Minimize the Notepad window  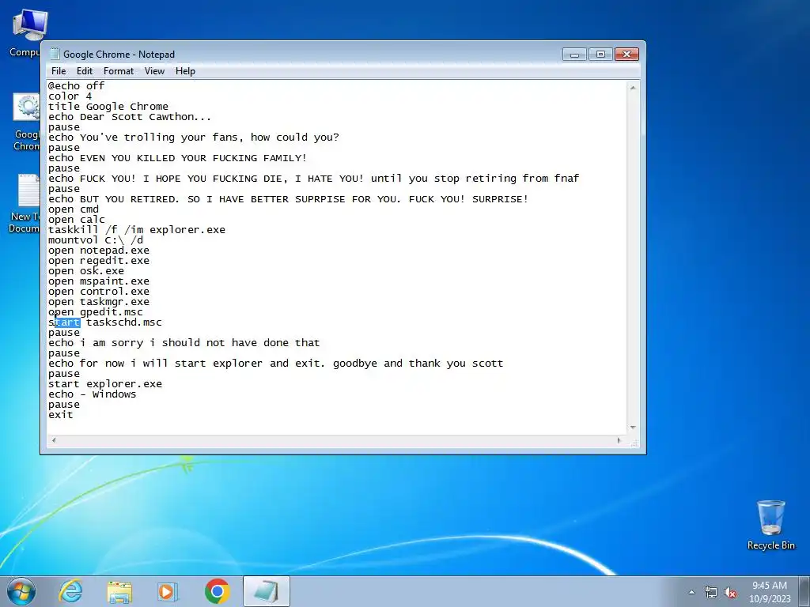(574, 55)
